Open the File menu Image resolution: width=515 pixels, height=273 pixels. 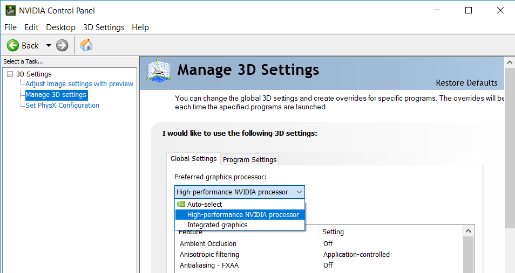point(10,27)
